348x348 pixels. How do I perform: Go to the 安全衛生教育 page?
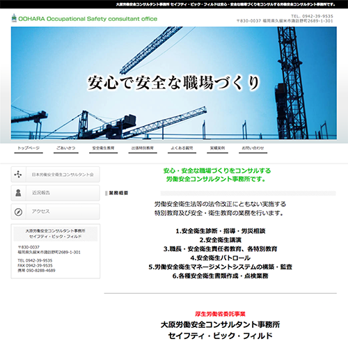pyautogui.click(x=103, y=148)
